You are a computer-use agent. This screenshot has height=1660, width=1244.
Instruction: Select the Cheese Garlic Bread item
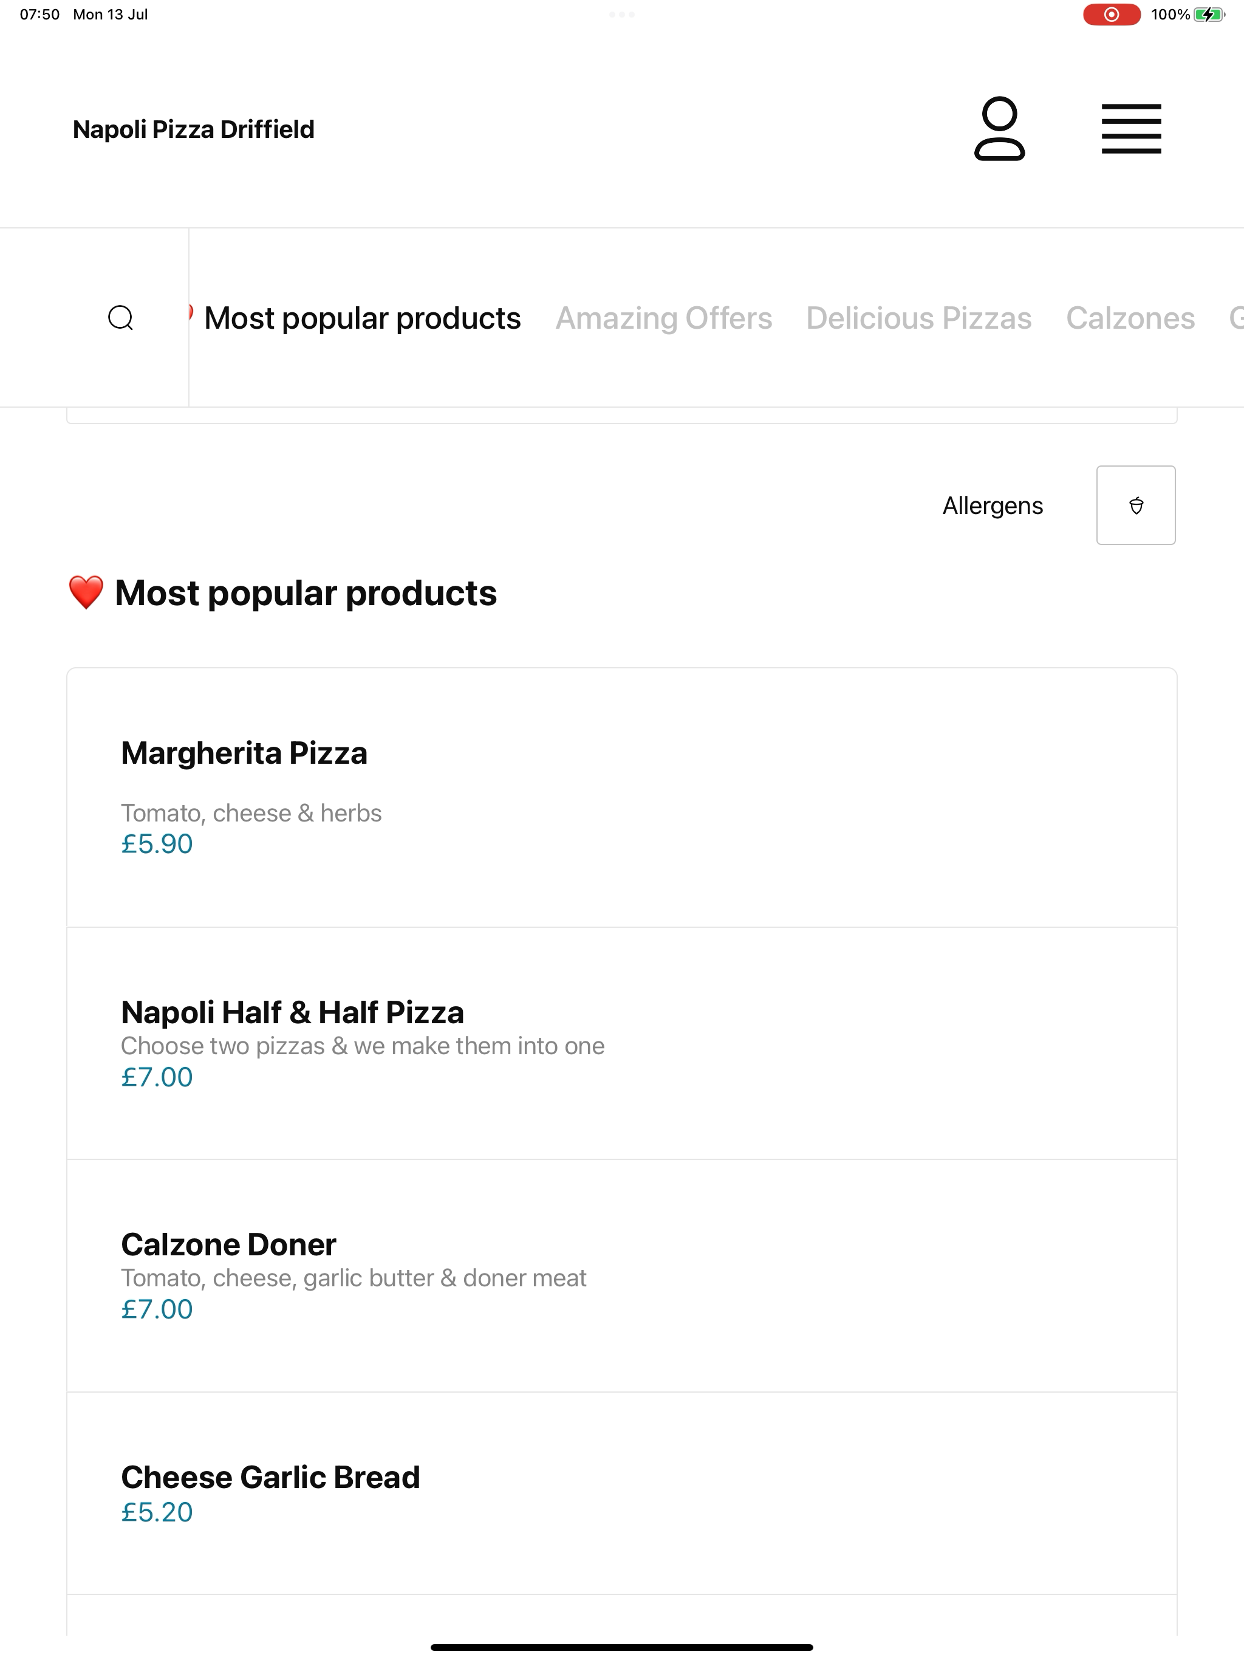click(621, 1494)
